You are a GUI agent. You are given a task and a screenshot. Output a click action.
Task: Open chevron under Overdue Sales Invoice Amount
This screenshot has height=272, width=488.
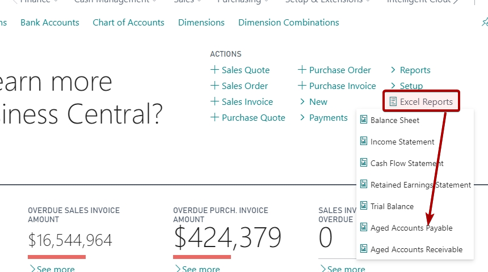coord(32,268)
